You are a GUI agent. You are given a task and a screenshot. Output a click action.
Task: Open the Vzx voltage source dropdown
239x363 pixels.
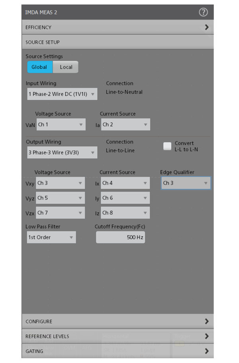(x=60, y=213)
